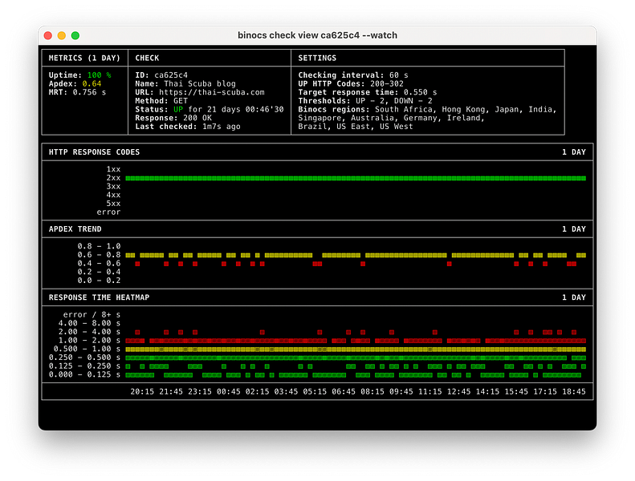Click the 'ID: ca625c4' line
The width and height of the screenshot is (635, 481).
161,75
